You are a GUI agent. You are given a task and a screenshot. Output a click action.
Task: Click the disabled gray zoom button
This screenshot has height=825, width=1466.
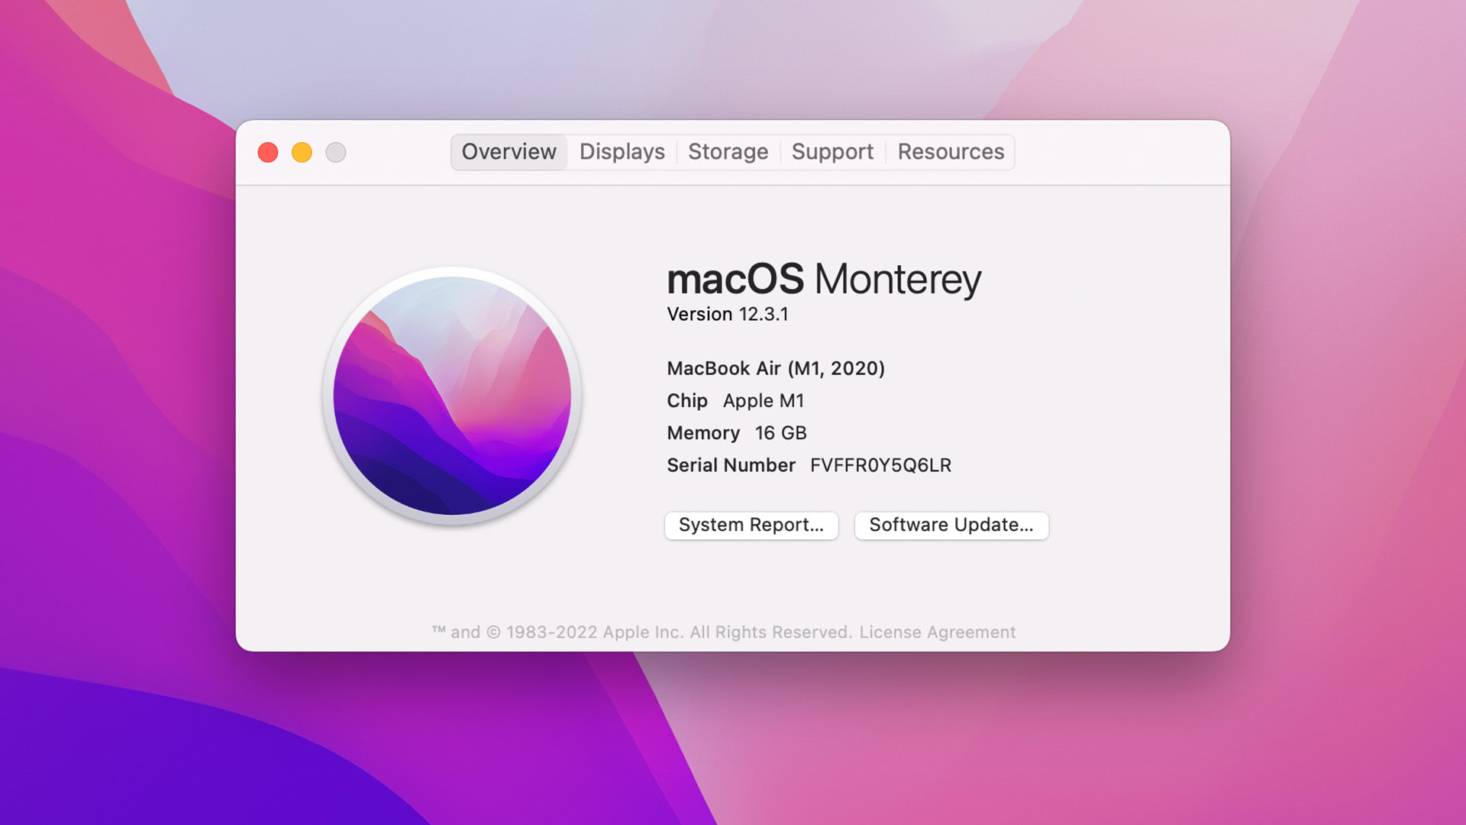click(336, 153)
